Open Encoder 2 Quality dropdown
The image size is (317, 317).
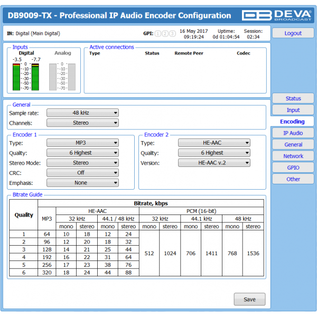click(214, 153)
